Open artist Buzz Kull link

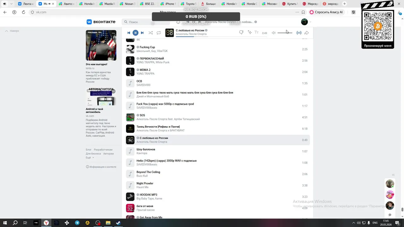pos(142,176)
